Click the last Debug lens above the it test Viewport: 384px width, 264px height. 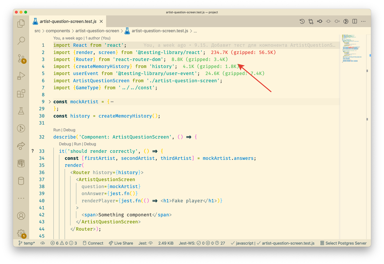pyautogui.click(x=90, y=144)
